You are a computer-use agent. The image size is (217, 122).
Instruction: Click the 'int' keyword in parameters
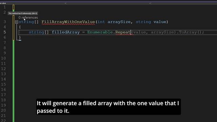tap(101, 22)
